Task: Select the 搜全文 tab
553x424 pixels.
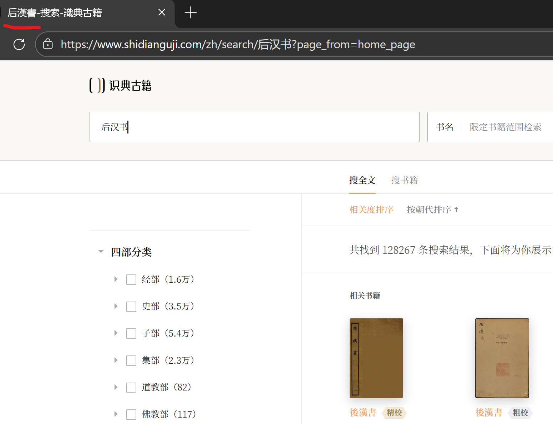Action: pos(362,180)
